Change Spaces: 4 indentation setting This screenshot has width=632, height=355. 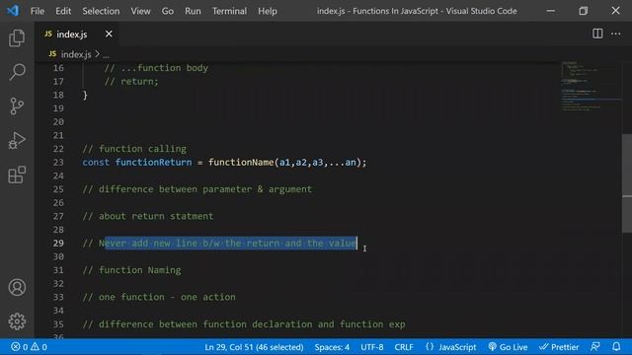332,347
